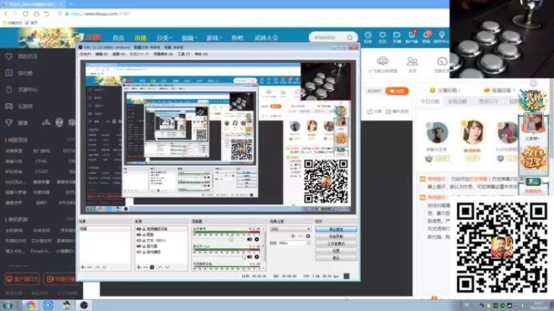Open scene transition properties gear
This screenshot has width=554, height=311.
click(308, 236)
